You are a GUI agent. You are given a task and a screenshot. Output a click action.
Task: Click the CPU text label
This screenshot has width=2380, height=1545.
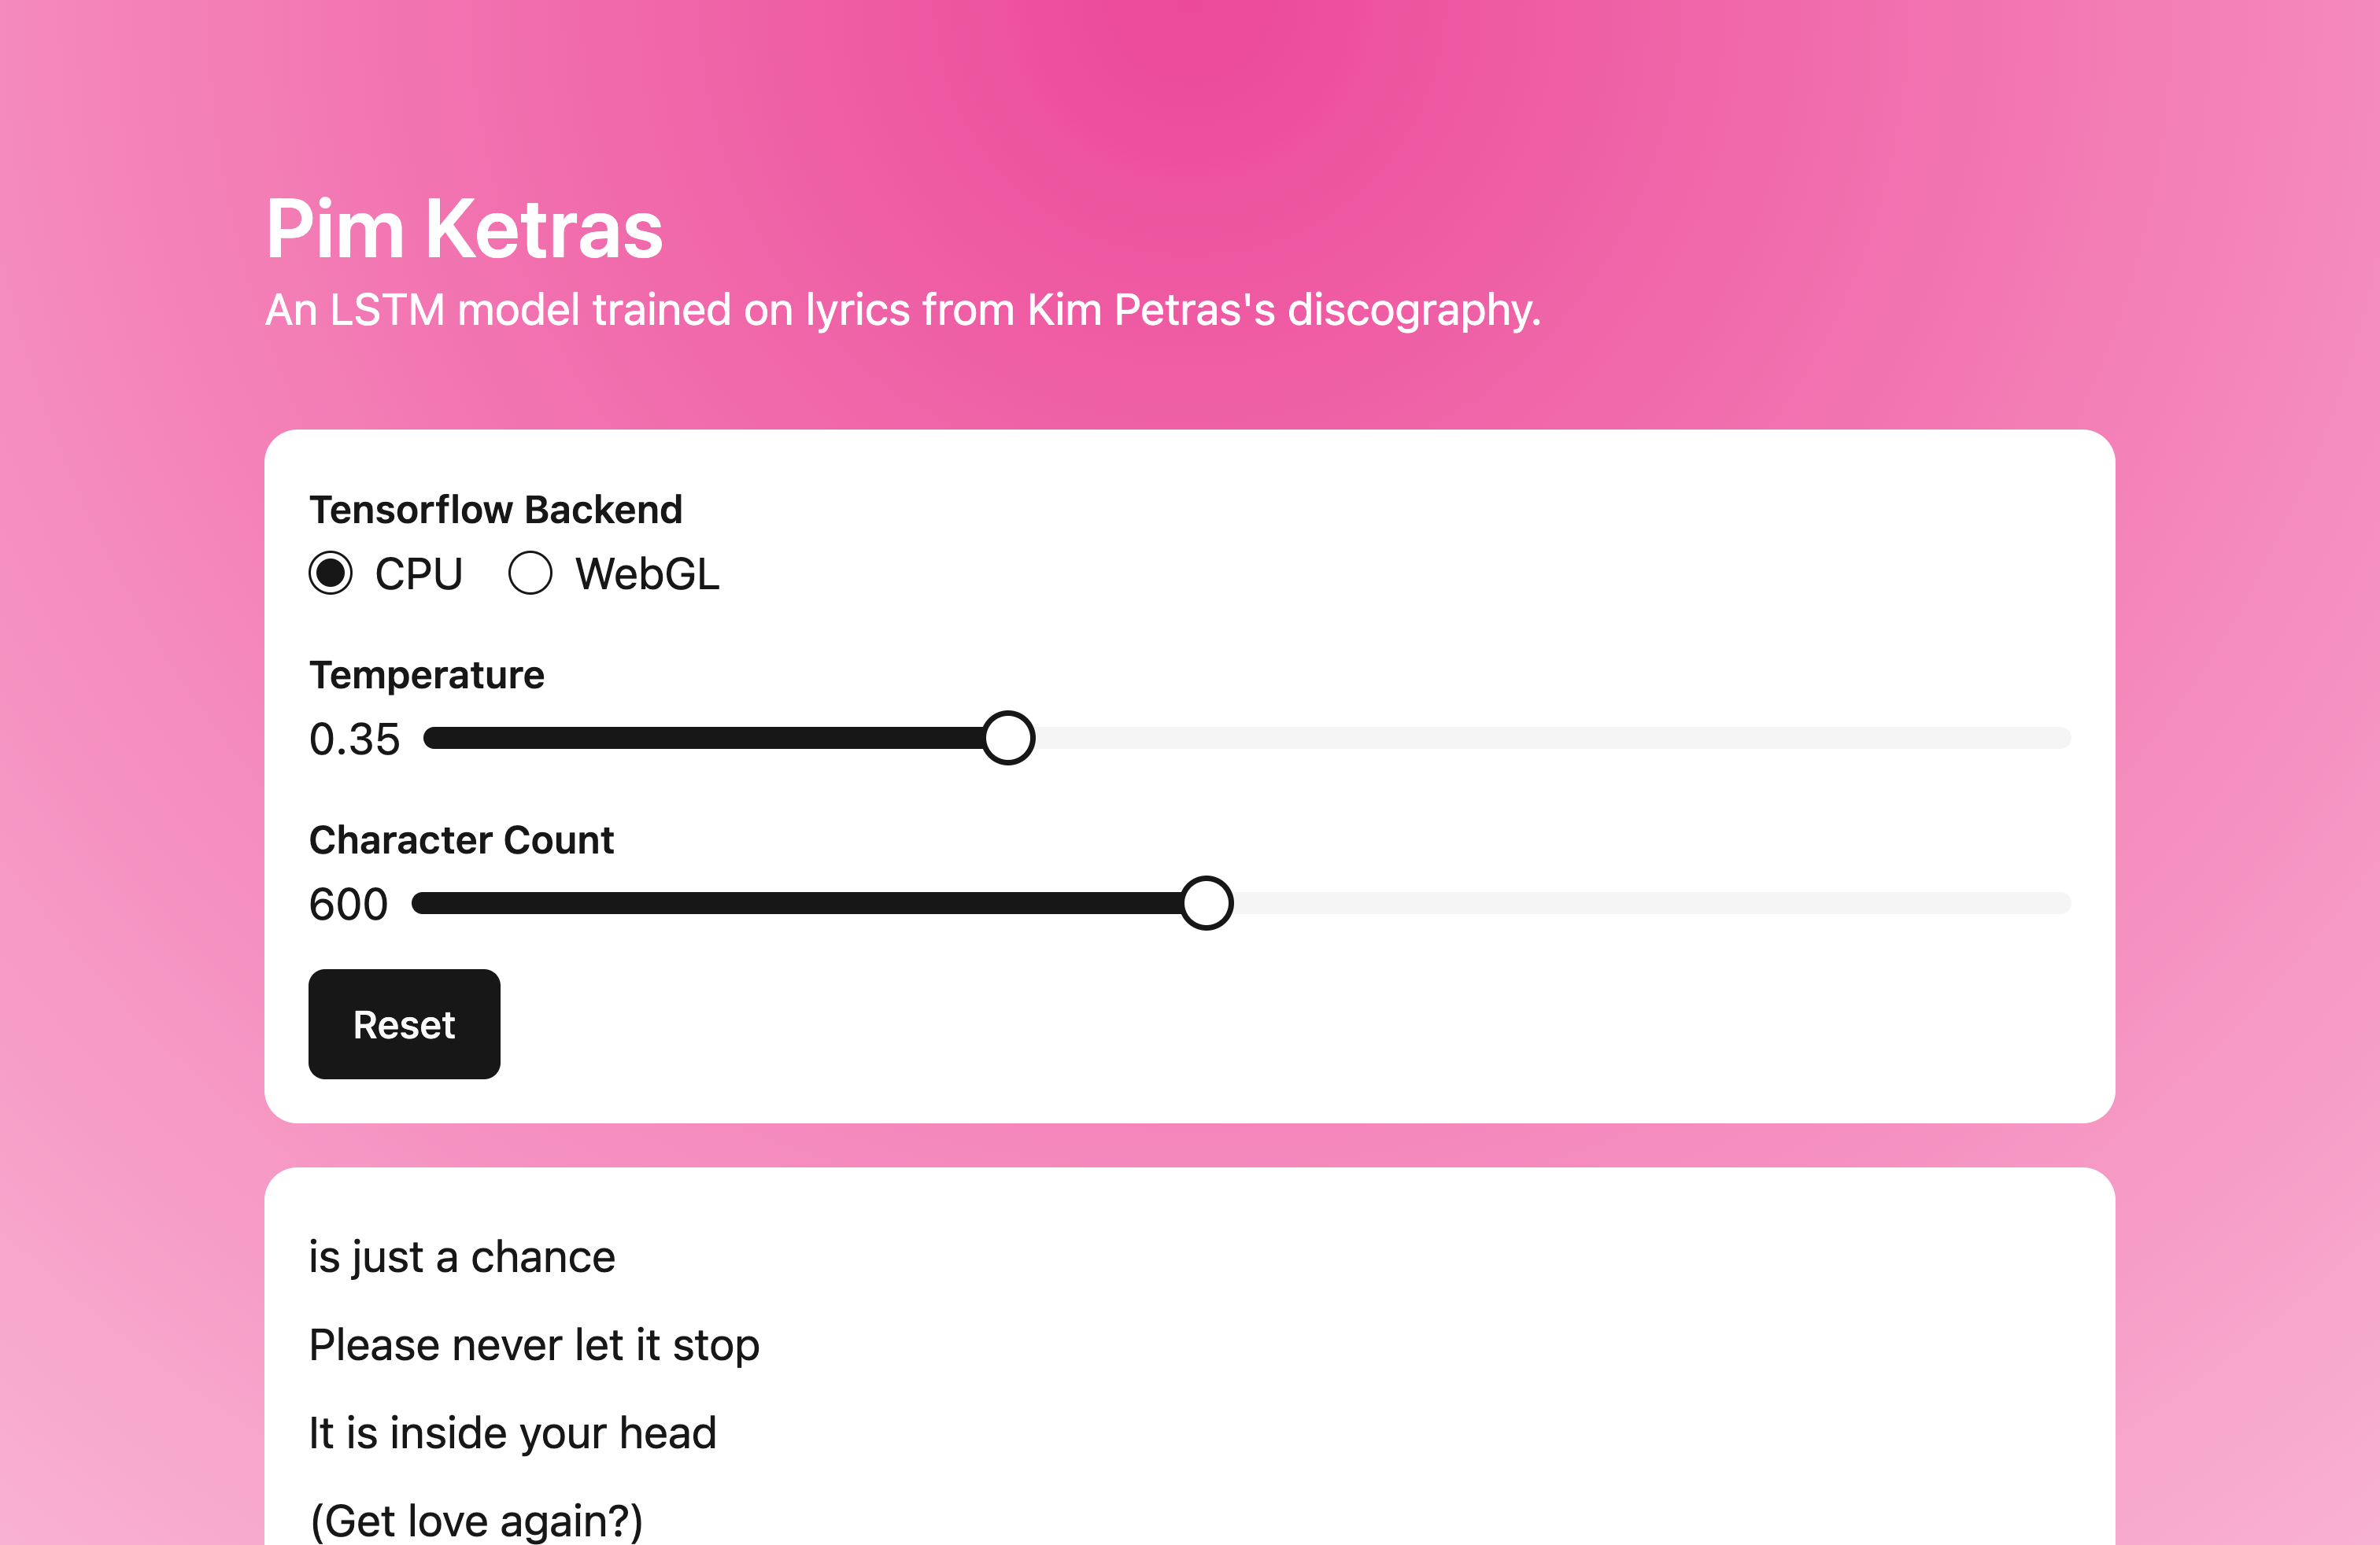pos(418,574)
